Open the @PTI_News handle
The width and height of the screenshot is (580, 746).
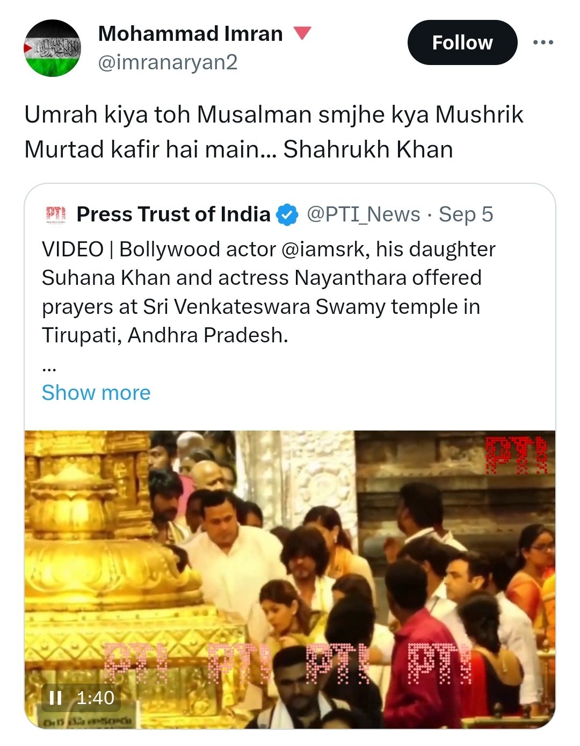coord(363,214)
